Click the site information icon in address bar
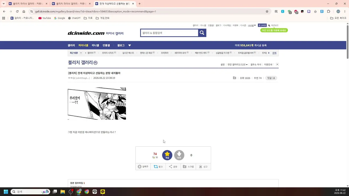The width and height of the screenshot is (349, 196). coord(32,11)
